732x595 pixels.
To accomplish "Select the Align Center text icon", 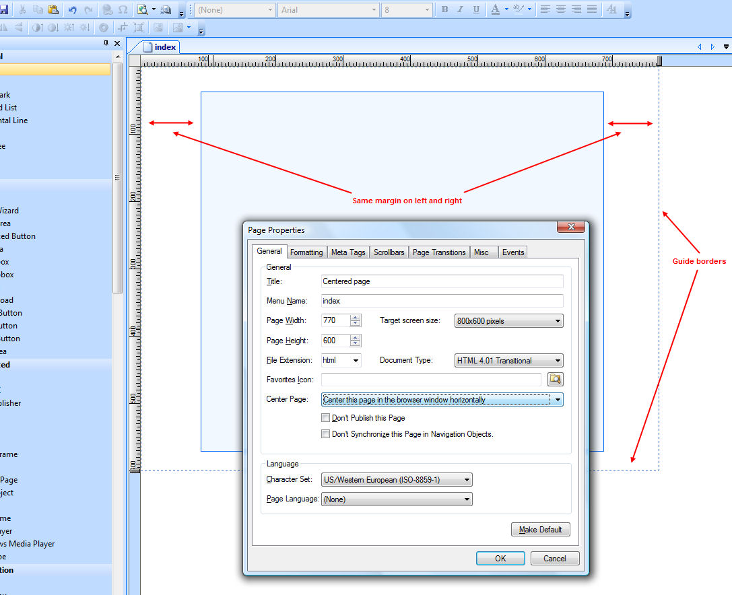I will (560, 10).
